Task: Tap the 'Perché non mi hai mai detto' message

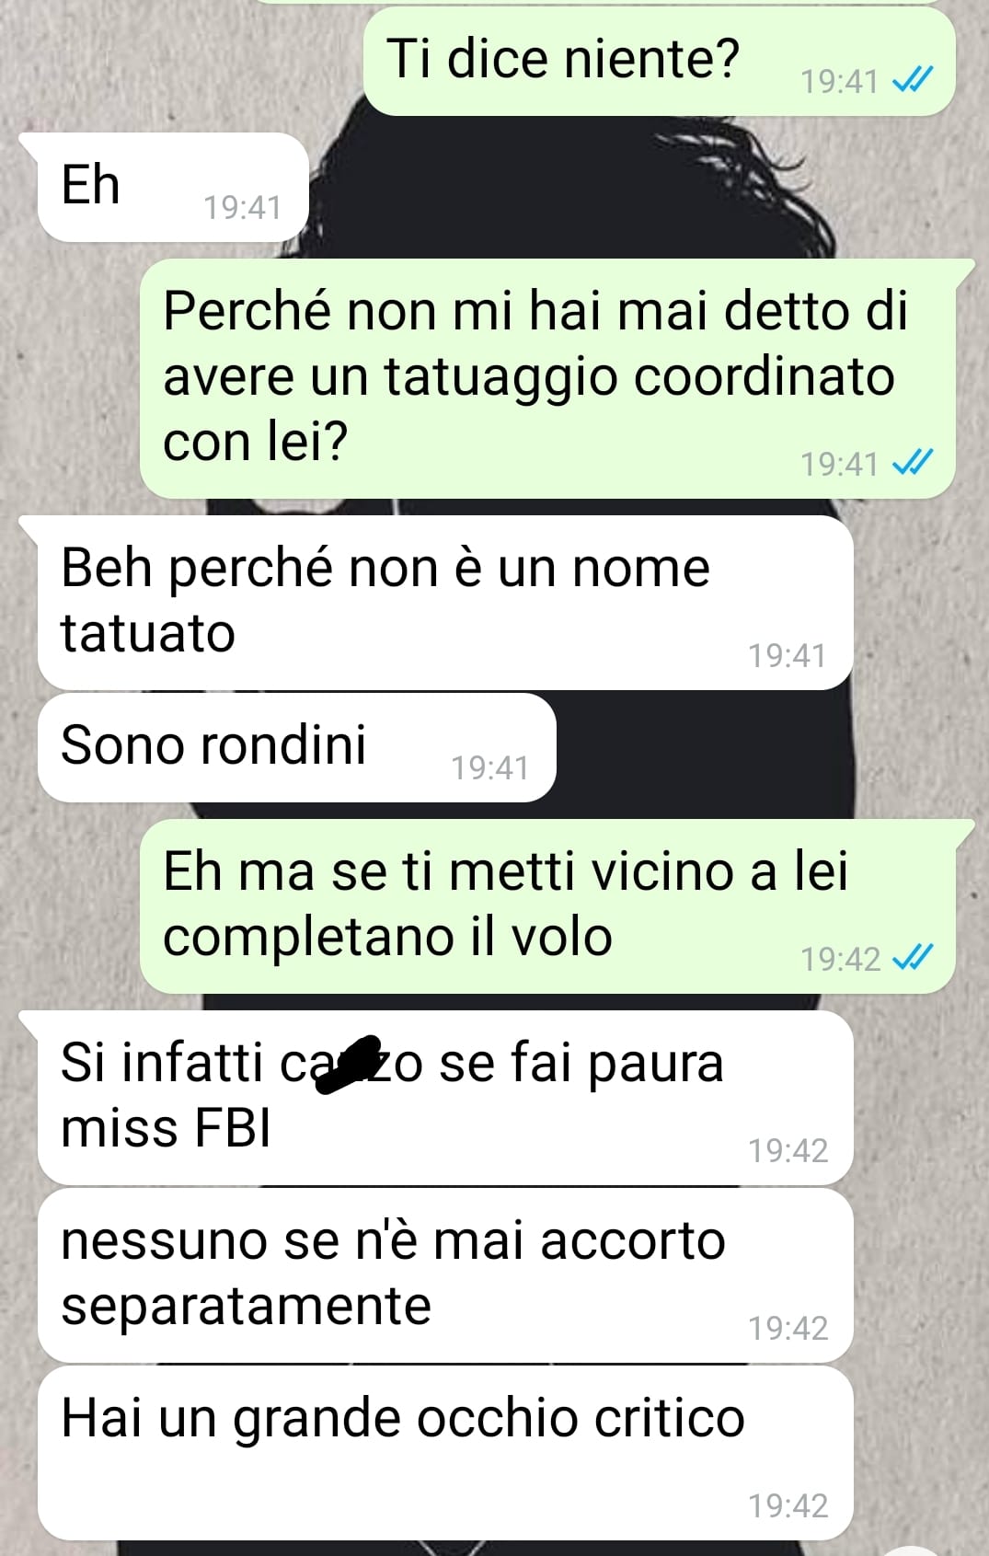Action: click(x=547, y=379)
